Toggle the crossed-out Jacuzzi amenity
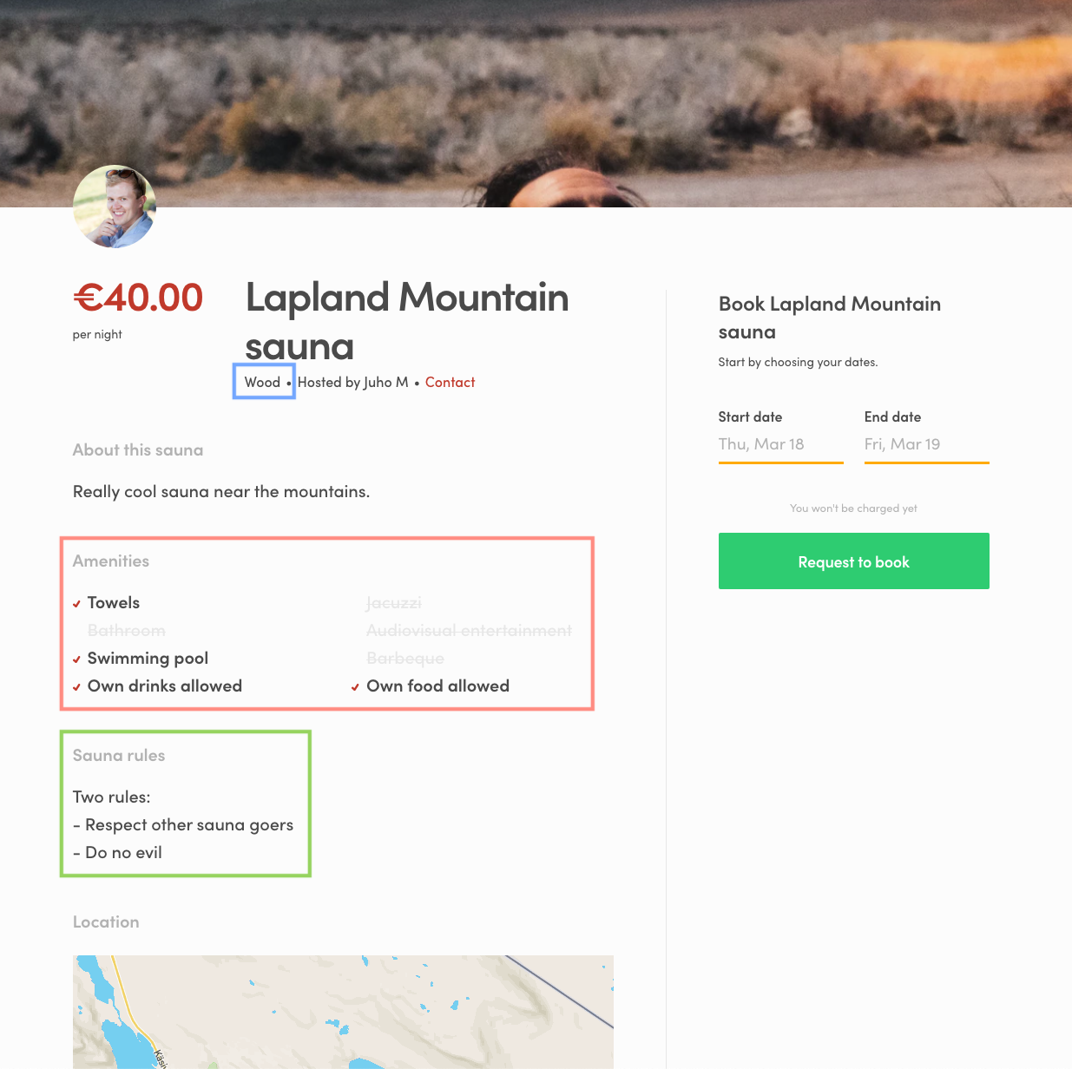The height and width of the screenshot is (1069, 1072). pos(393,603)
